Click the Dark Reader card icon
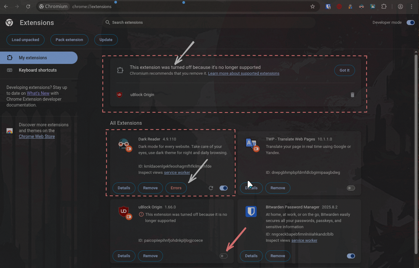This screenshot has height=268, width=419. click(125, 144)
